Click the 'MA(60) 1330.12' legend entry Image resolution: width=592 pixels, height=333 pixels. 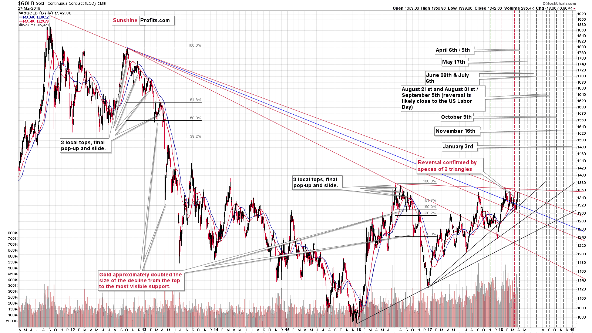[36, 17]
